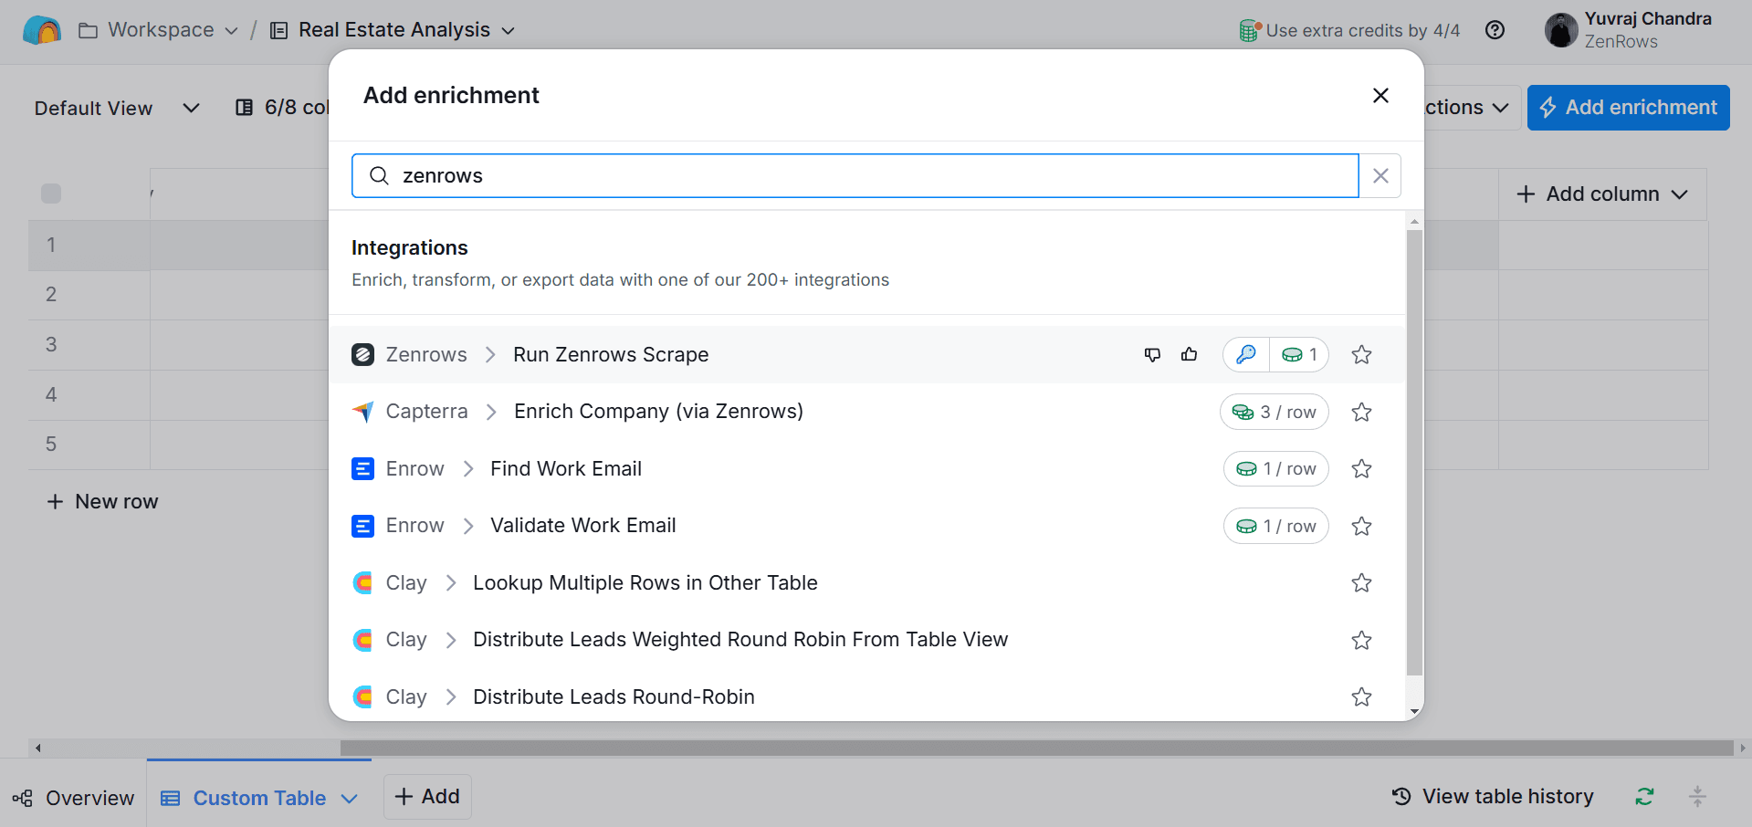Viewport: 1752px width, 827px height.
Task: Favorite Run Zenrows Scrape with star
Action: click(x=1361, y=354)
